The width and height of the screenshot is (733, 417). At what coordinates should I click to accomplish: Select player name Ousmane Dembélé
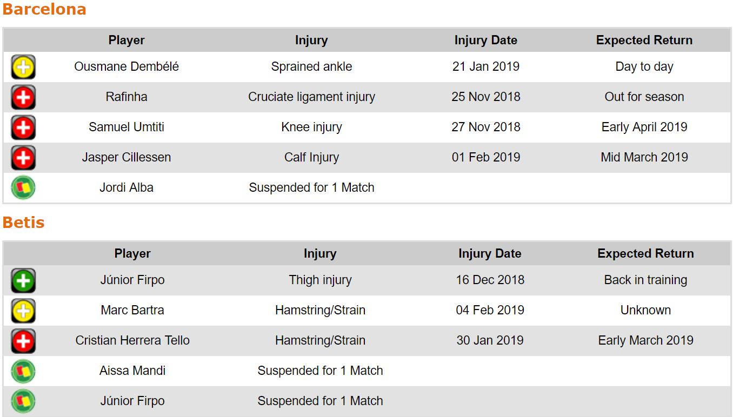[x=126, y=67]
